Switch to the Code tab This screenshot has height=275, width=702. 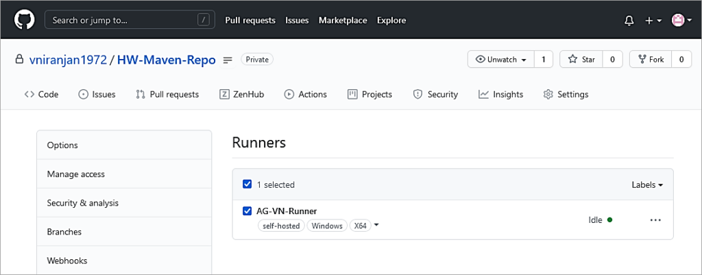pyautogui.click(x=42, y=95)
